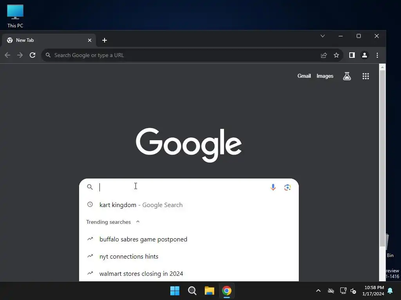The width and height of the screenshot is (401, 300).
Task: Open the Windows Start menu
Action: point(175,291)
